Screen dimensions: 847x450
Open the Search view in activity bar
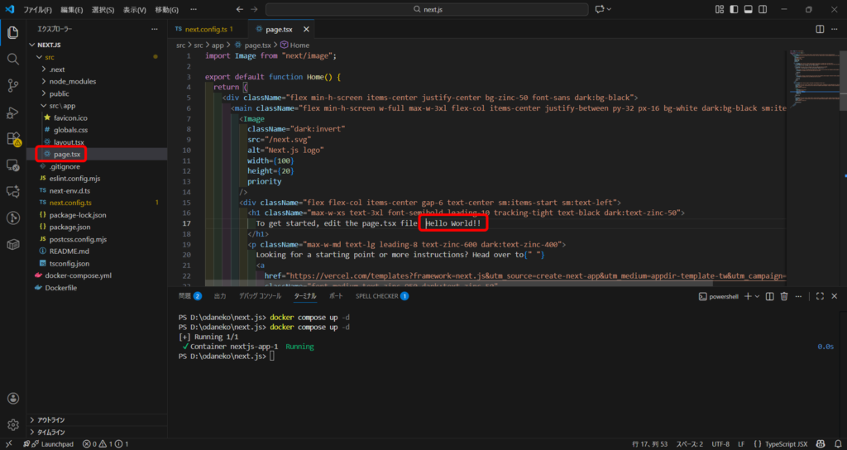point(13,60)
